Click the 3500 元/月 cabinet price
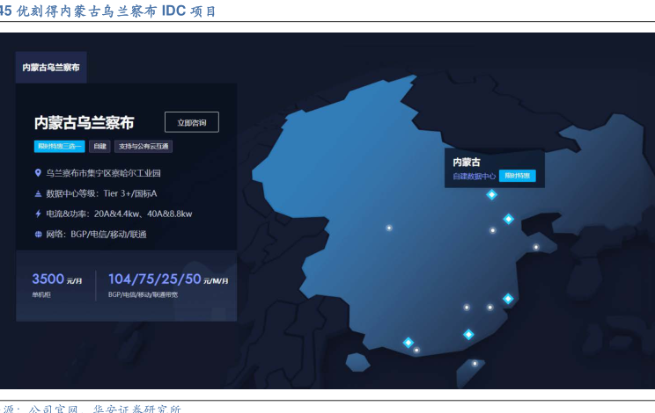This screenshot has height=413, width=655. click(x=56, y=279)
